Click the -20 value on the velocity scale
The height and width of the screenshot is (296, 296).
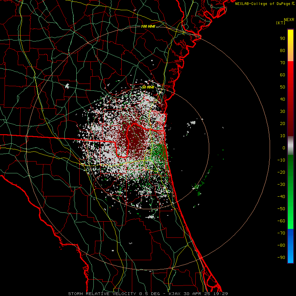tap(281, 172)
